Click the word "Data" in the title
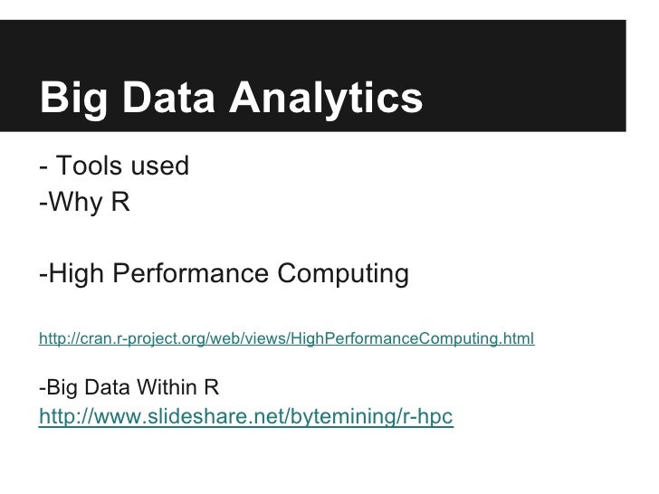The width and height of the screenshot is (659, 494). coord(169,97)
